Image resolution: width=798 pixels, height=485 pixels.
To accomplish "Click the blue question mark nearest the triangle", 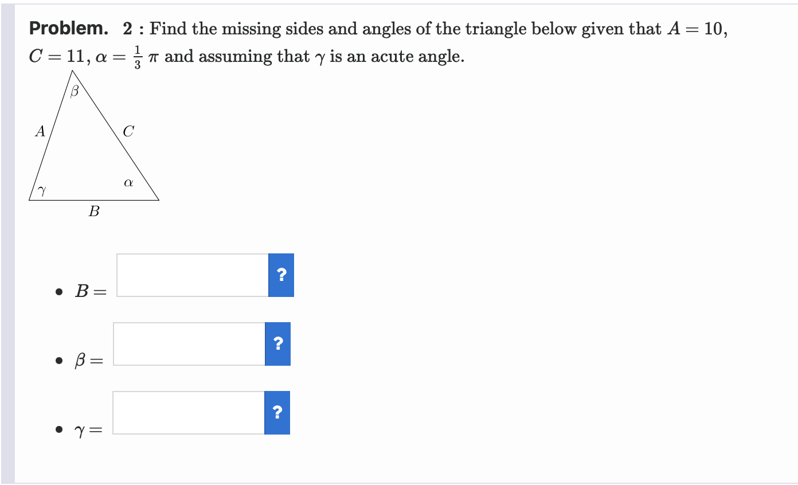I will (281, 275).
